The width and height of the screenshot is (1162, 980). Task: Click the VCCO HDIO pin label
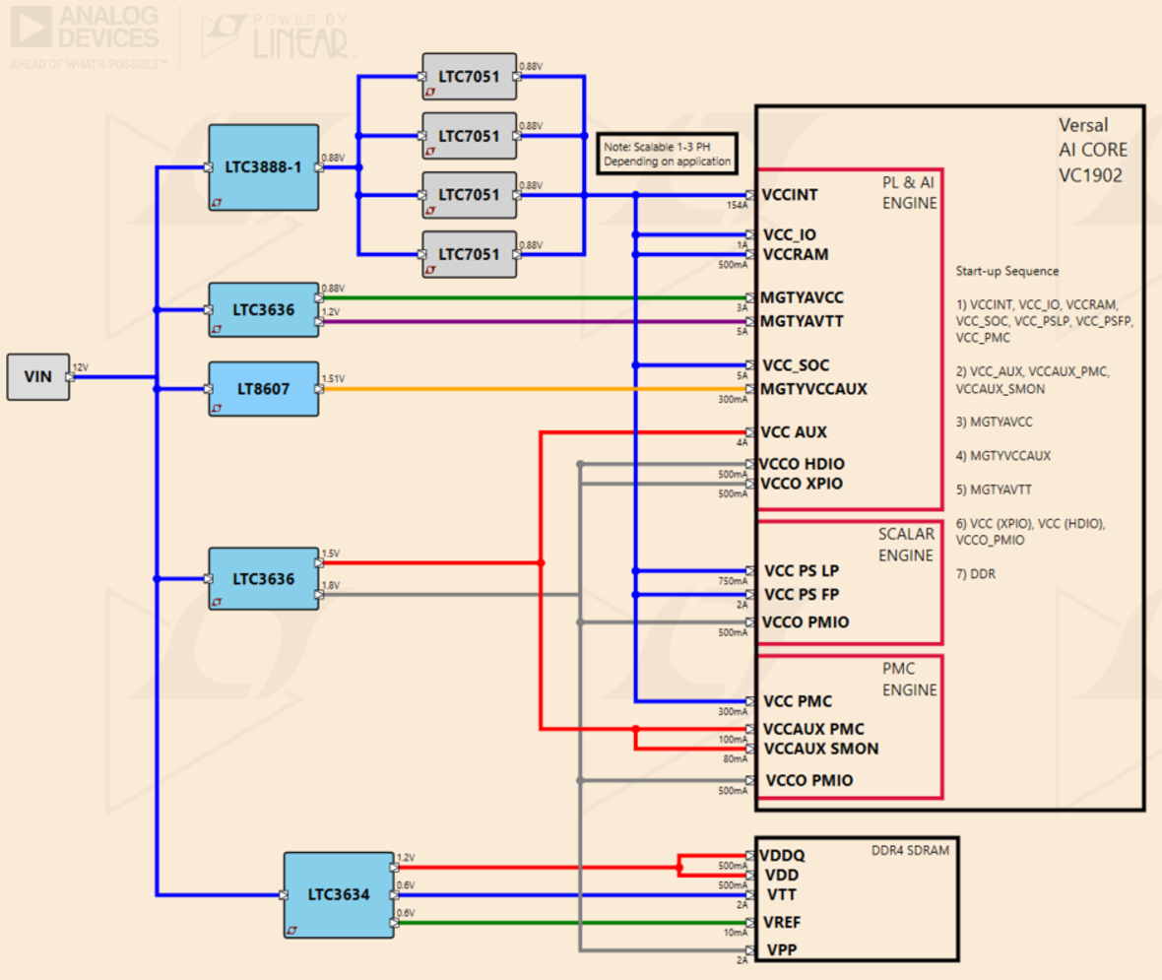802,464
